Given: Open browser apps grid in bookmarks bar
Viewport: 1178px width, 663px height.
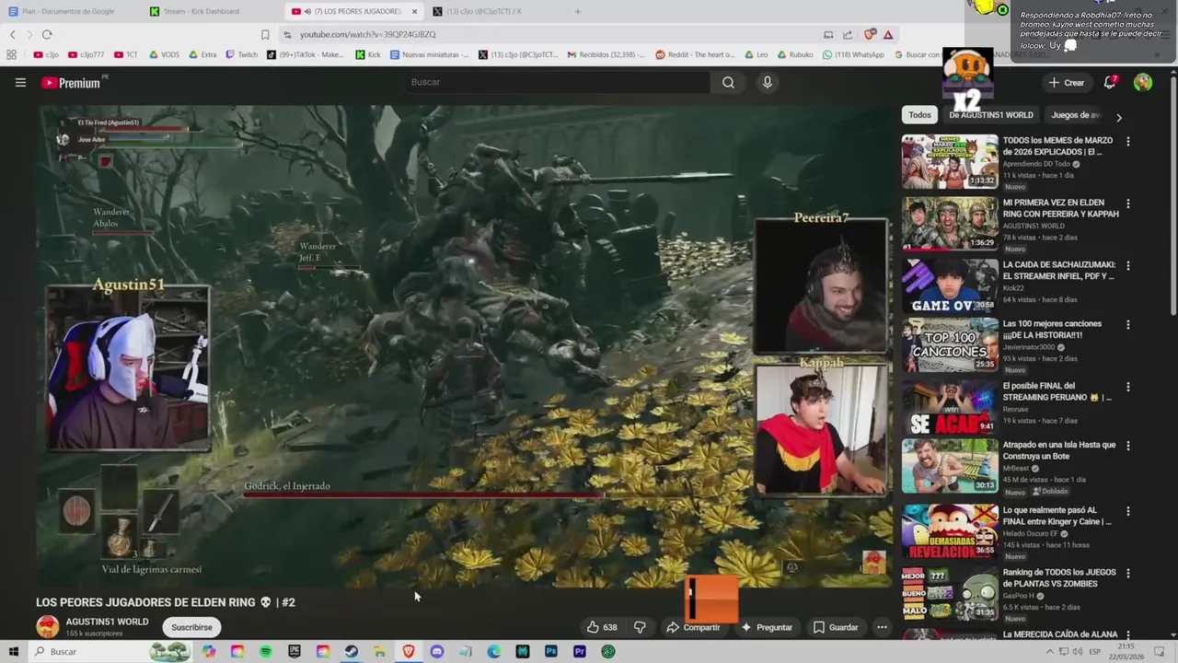Looking at the screenshot, I should [12, 54].
